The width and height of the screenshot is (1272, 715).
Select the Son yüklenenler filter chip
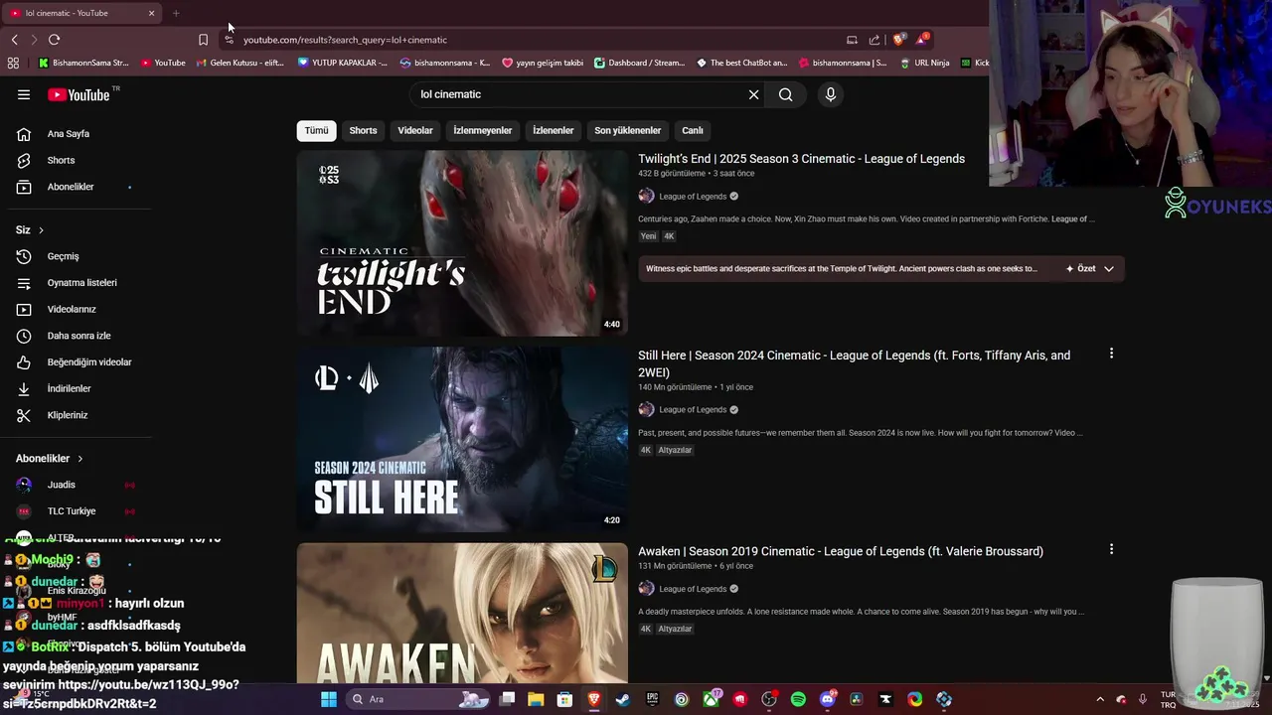click(628, 130)
